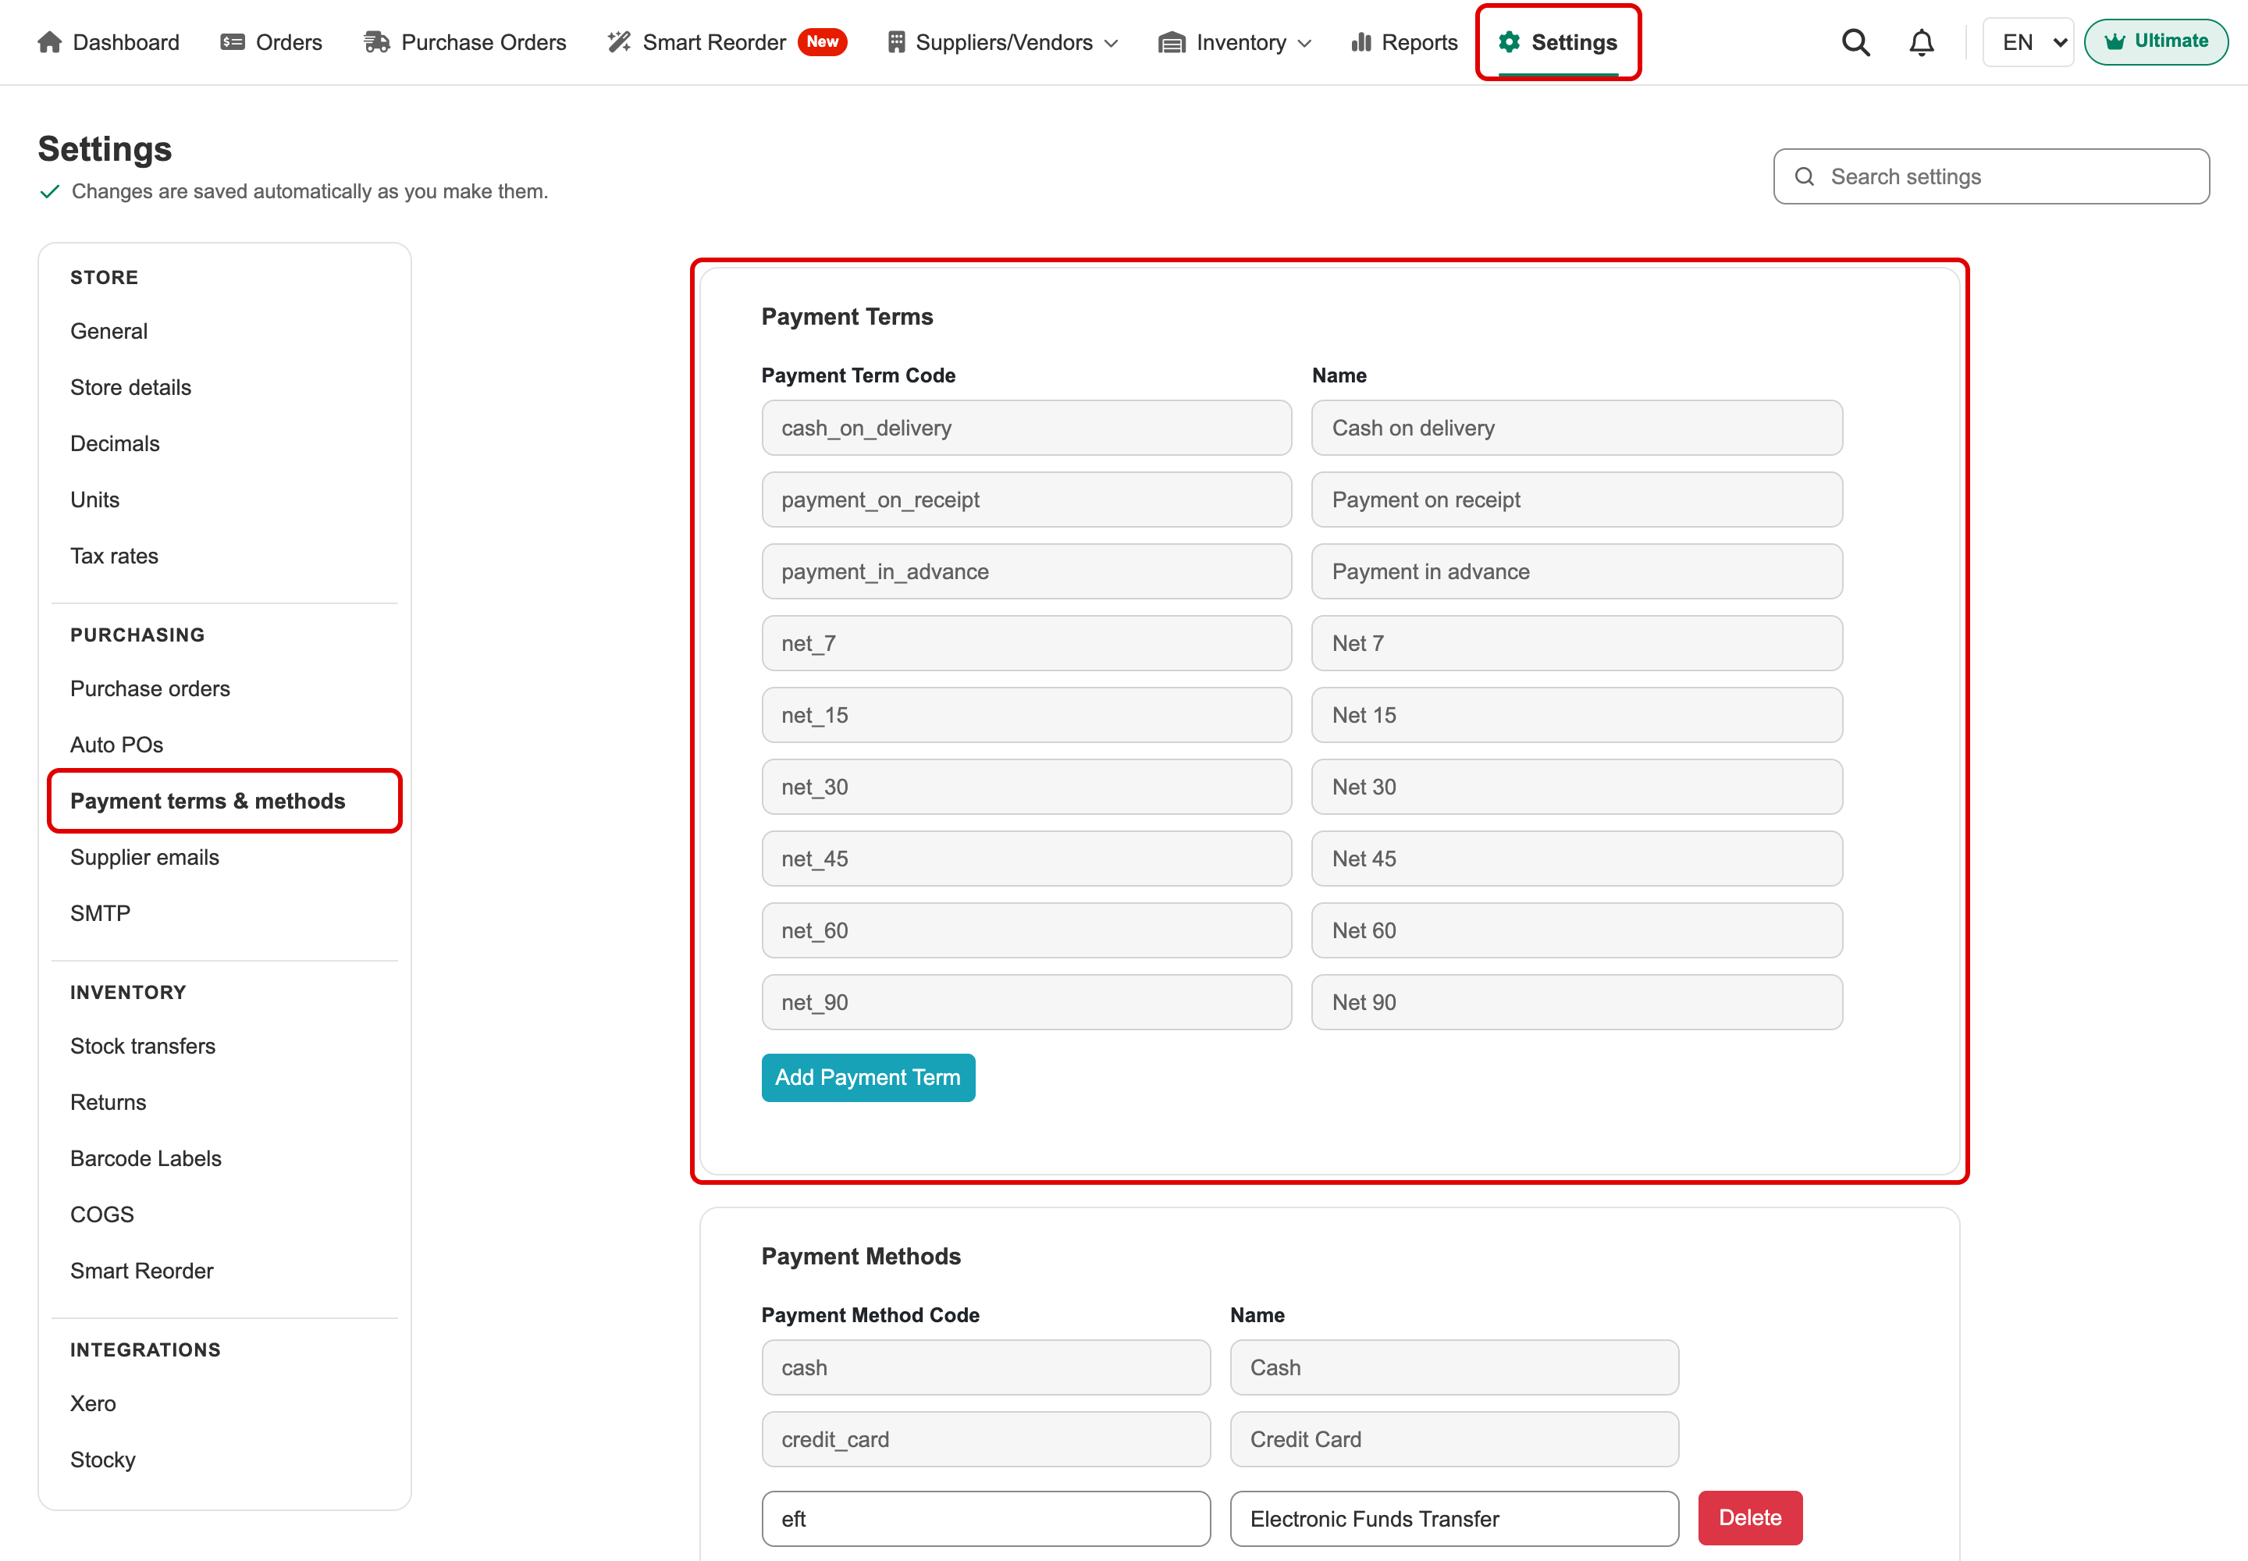Click the Dashboard home icon

(49, 42)
